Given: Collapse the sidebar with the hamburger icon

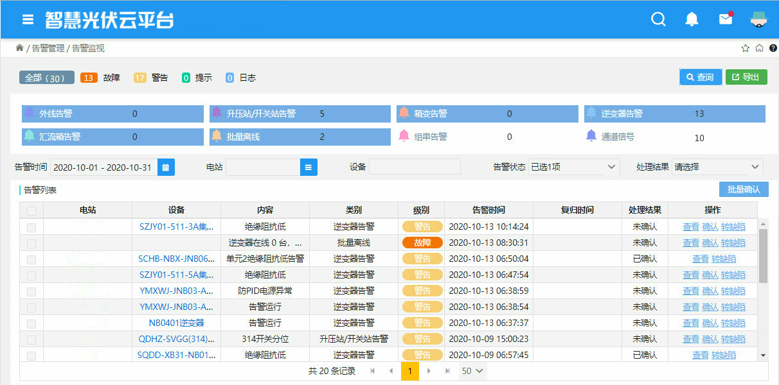Looking at the screenshot, I should pos(27,19).
